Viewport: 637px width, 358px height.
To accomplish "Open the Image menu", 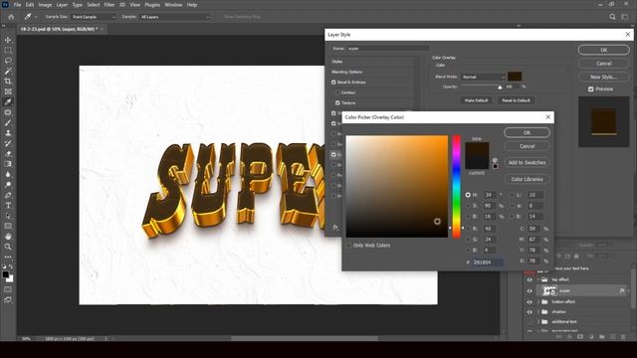I will [45, 5].
